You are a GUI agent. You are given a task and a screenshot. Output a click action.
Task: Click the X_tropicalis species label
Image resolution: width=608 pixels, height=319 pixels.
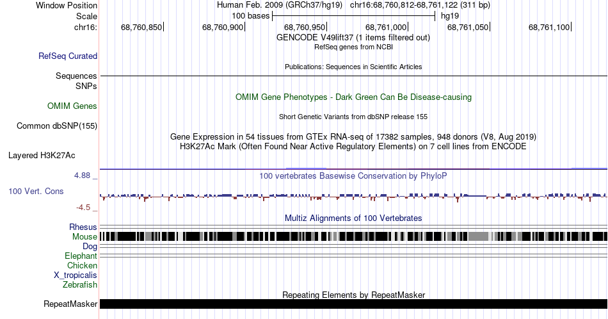point(76,275)
